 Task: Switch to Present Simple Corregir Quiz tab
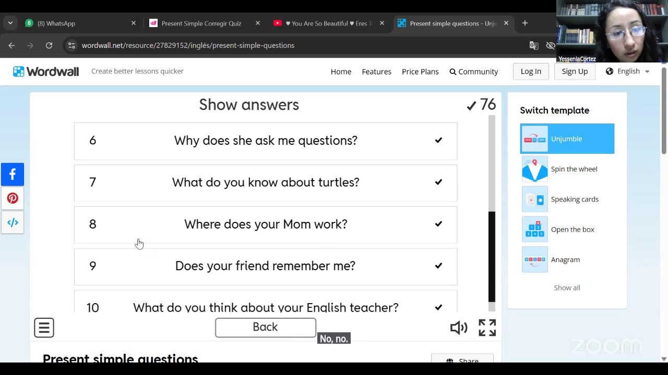pos(205,23)
